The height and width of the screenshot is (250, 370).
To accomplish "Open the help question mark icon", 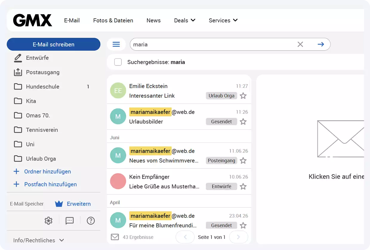I will [91, 221].
